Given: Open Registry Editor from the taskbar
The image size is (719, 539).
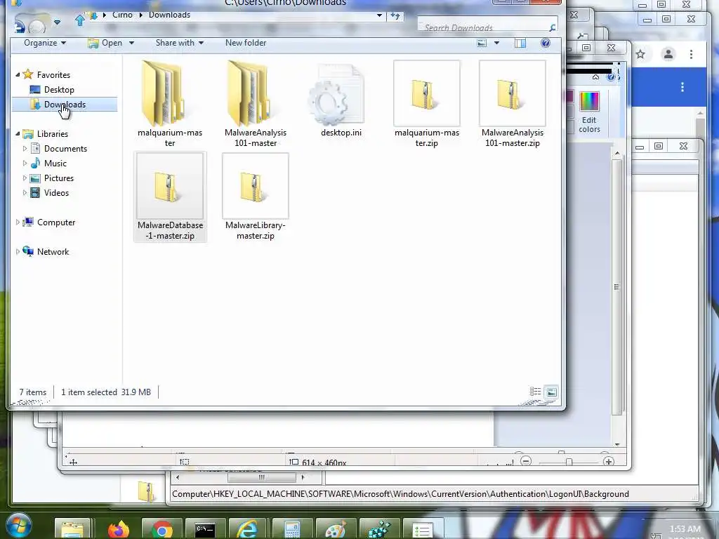Looking at the screenshot, I should 378,529.
